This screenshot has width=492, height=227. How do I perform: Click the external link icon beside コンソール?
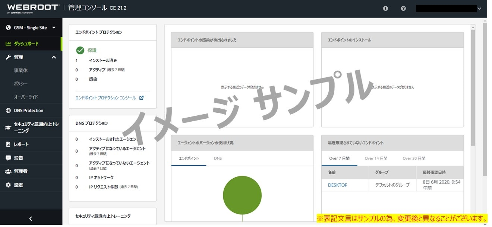click(x=141, y=98)
